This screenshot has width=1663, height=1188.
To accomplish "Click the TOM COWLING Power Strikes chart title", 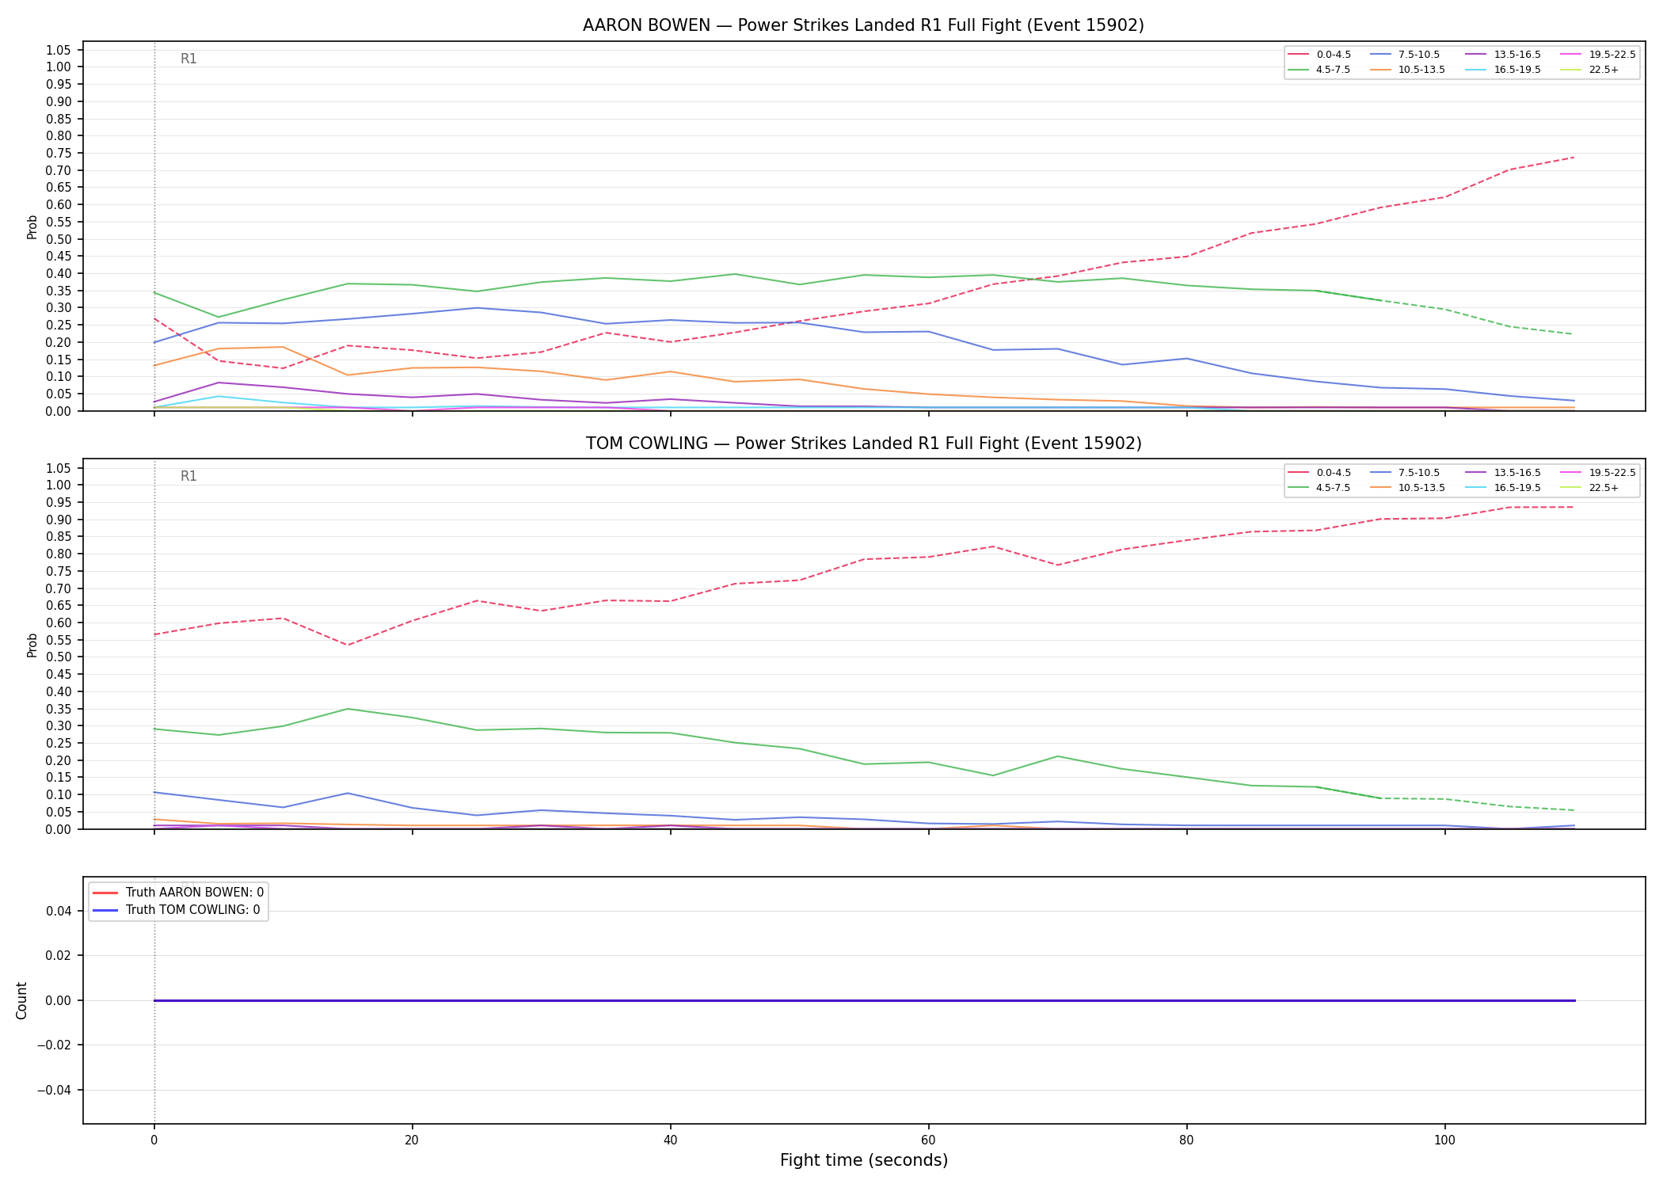I will pyautogui.click(x=863, y=444).
